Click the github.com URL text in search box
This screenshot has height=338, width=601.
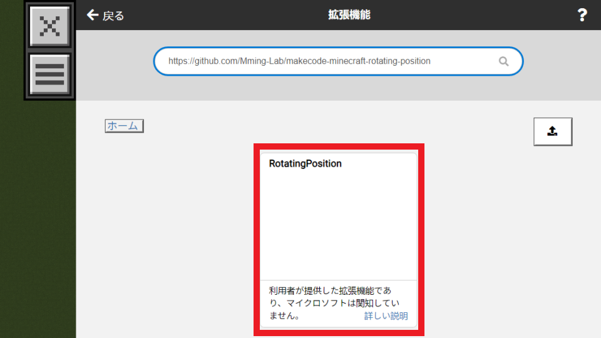click(x=299, y=61)
